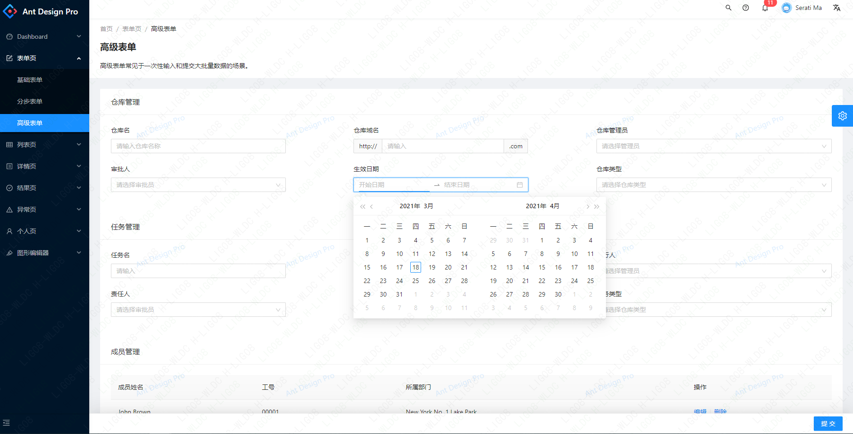This screenshot has width=853, height=434.
Task: Switch to the 基础表单 menu item
Action: click(x=29, y=79)
